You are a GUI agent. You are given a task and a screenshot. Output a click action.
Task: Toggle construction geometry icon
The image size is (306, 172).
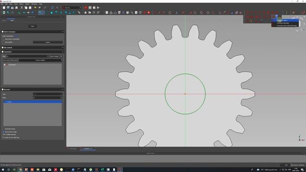[240, 12]
